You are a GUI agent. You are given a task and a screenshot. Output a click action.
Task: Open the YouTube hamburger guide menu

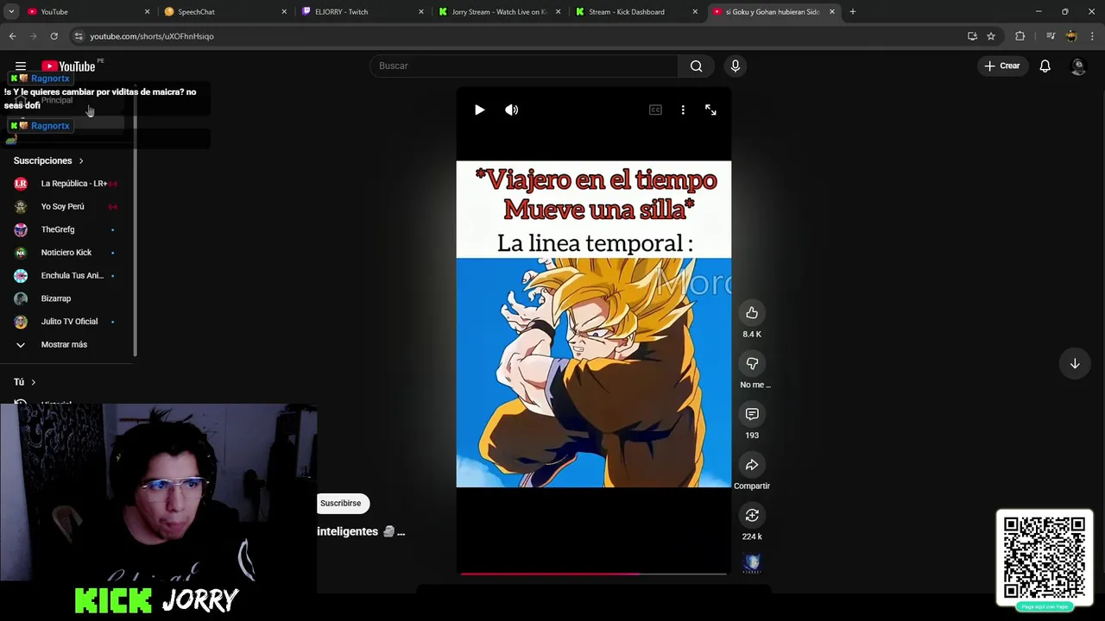21,66
